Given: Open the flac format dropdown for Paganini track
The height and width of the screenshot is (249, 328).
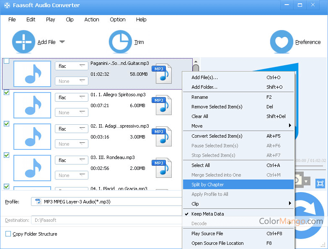Looking at the screenshot, I should tap(71, 66).
